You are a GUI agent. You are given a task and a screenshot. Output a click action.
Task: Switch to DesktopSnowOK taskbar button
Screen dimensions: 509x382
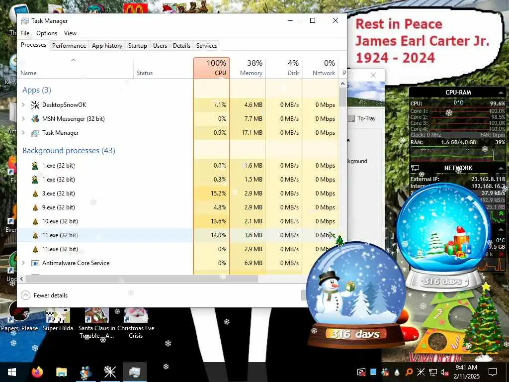pos(110,372)
